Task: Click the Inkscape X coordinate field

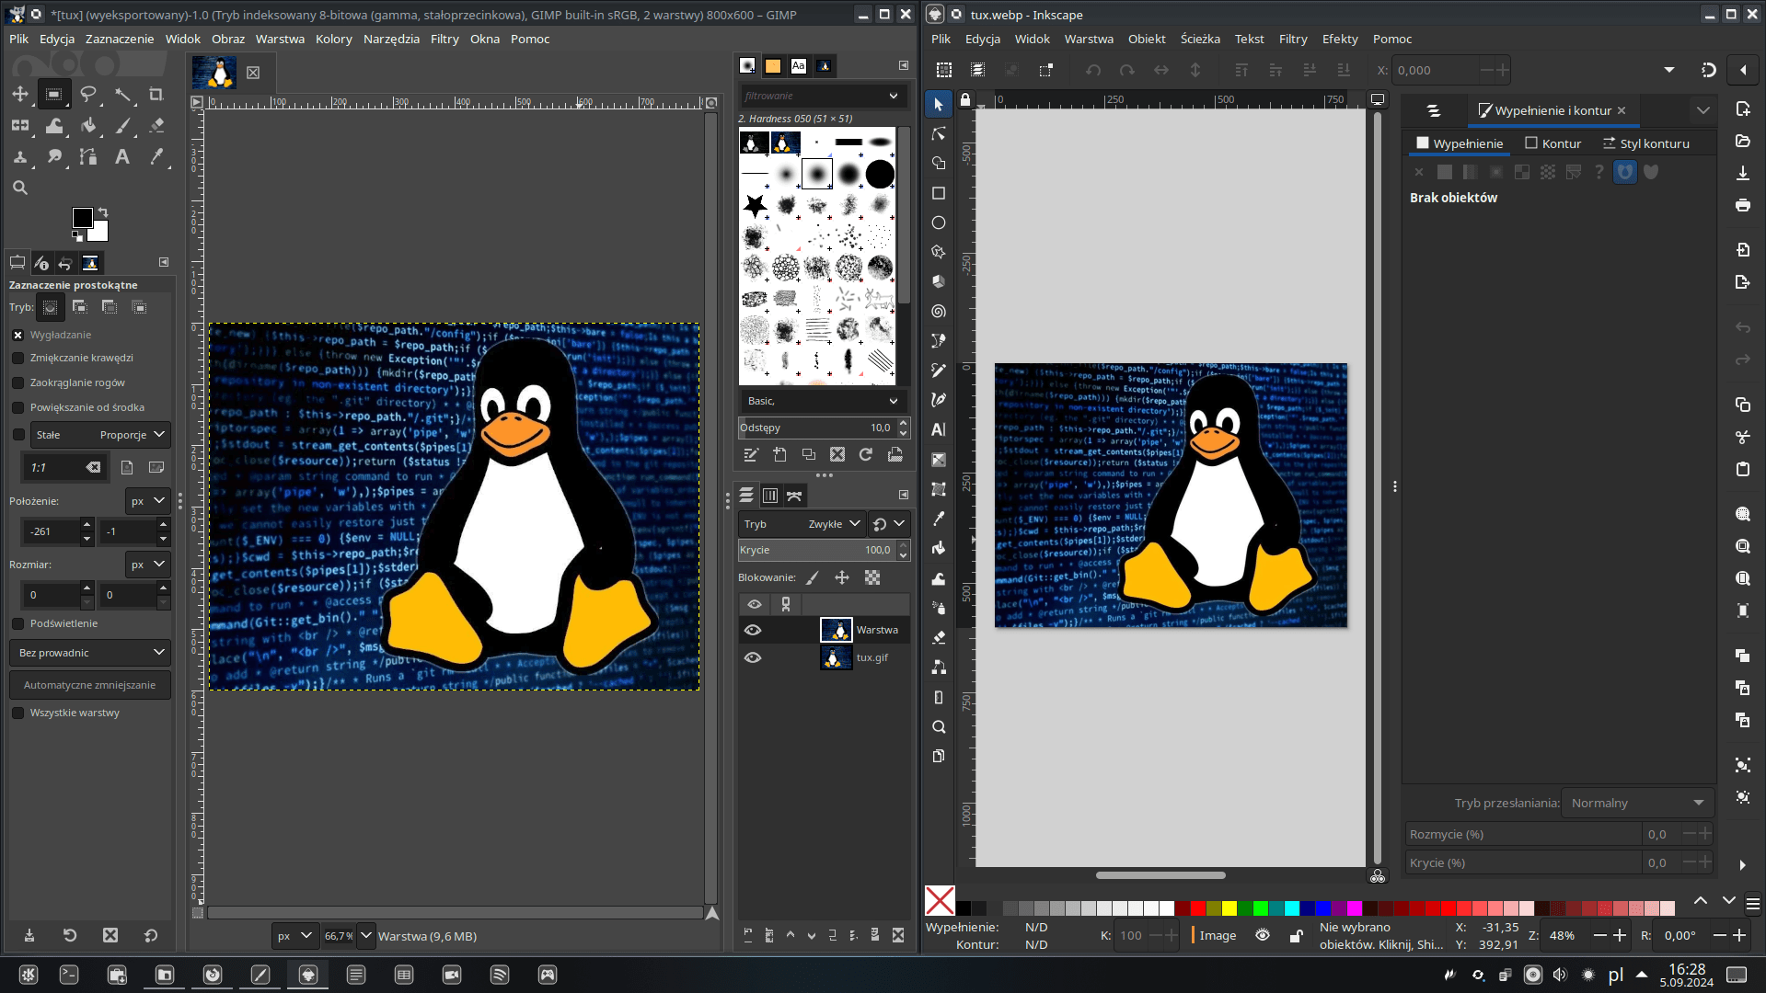Action: click(x=1437, y=70)
